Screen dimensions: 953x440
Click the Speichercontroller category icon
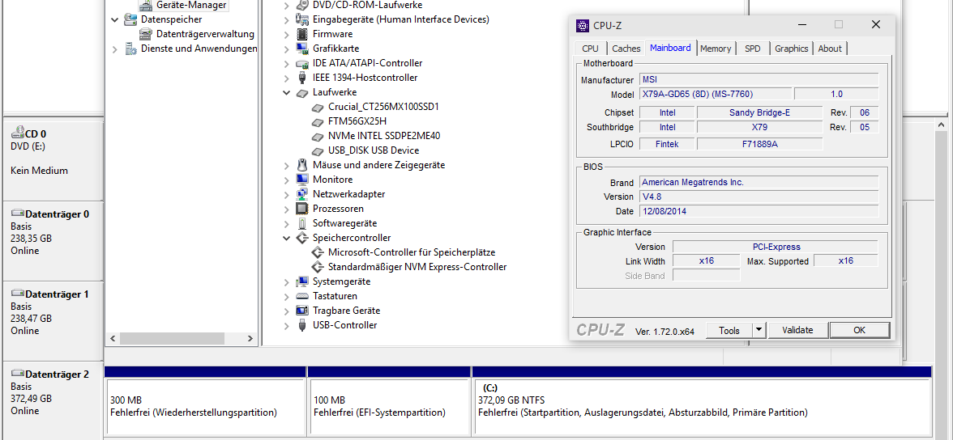(x=302, y=238)
